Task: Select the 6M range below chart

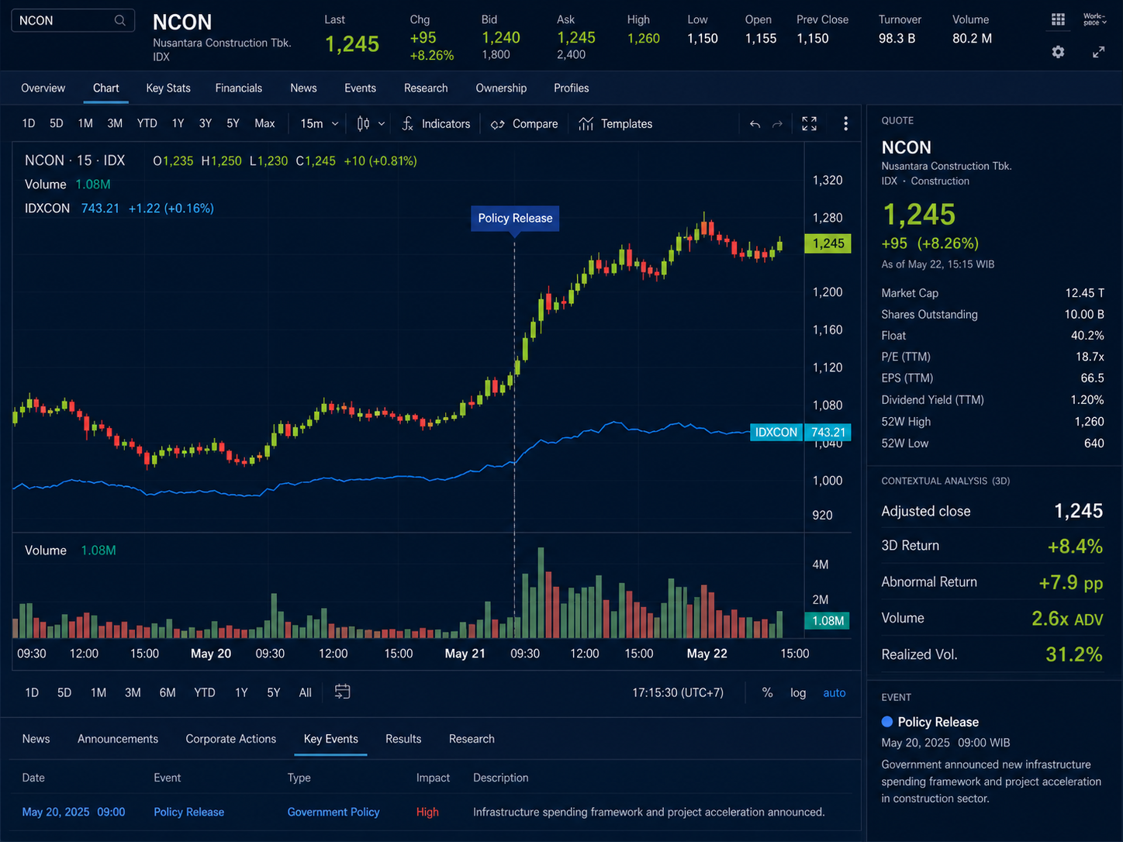Action: (168, 692)
